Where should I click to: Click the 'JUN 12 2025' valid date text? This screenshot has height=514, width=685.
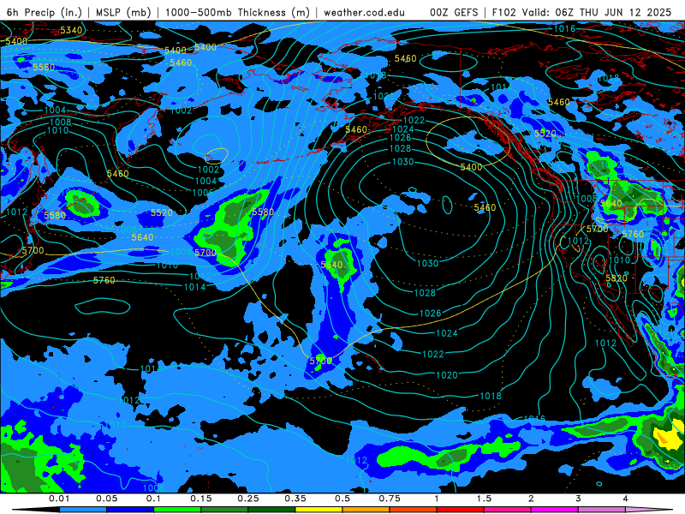(638, 12)
